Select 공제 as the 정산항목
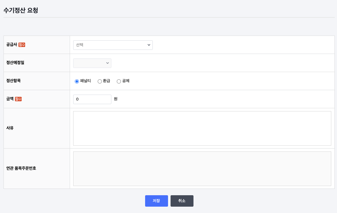 point(119,81)
